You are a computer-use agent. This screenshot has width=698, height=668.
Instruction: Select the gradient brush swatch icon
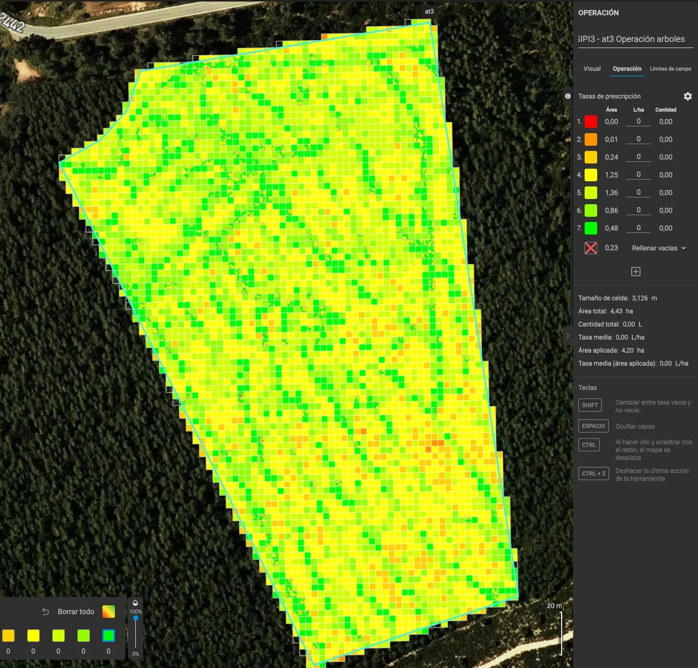109,612
